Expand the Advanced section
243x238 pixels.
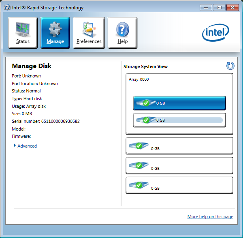15,146
